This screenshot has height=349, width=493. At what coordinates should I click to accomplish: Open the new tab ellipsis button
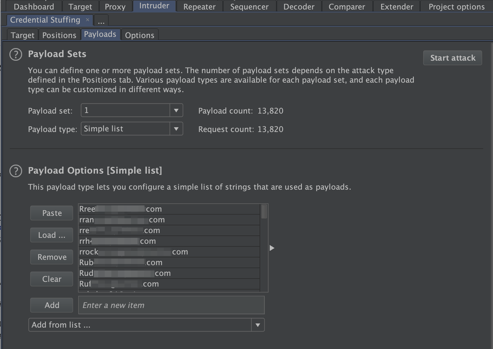(101, 21)
